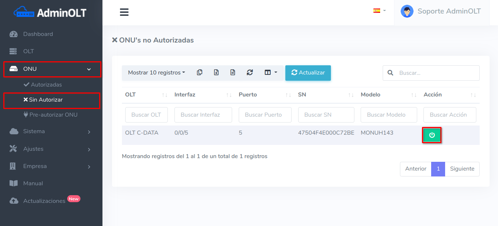Open the Dashboard menu item
Image resolution: width=498 pixels, height=226 pixels.
coord(38,34)
